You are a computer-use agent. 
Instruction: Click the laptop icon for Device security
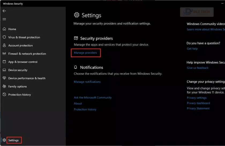[x=4, y=70]
